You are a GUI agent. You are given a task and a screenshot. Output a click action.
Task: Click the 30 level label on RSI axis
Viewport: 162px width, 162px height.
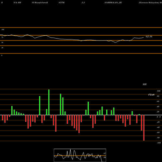point(2,48)
